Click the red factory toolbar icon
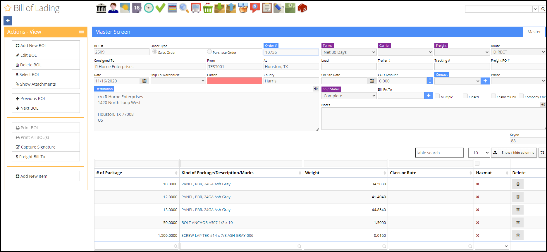Viewport: 547px width, 252px height. pos(302,8)
